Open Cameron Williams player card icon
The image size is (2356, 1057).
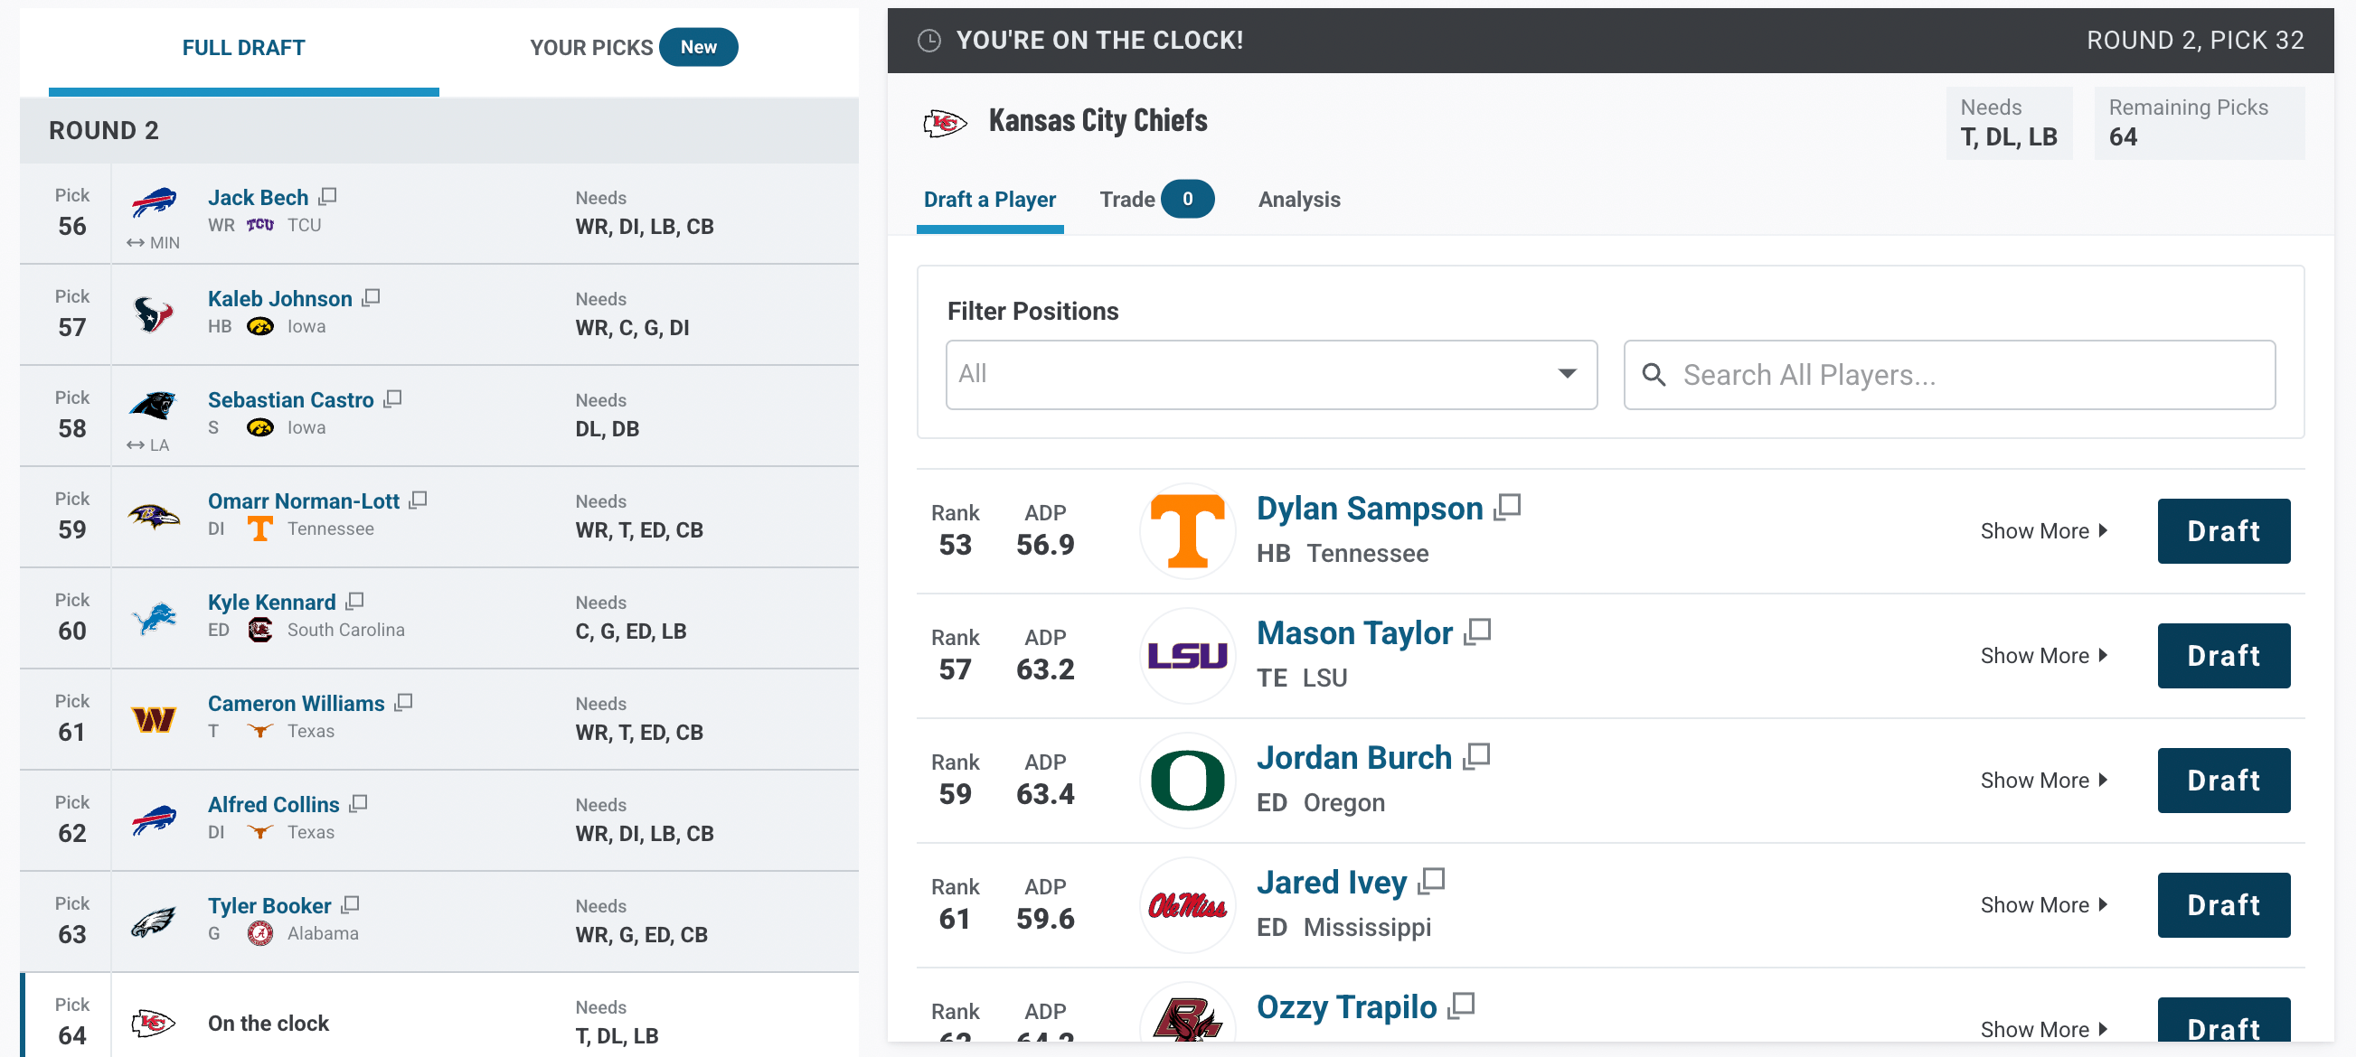tap(404, 703)
